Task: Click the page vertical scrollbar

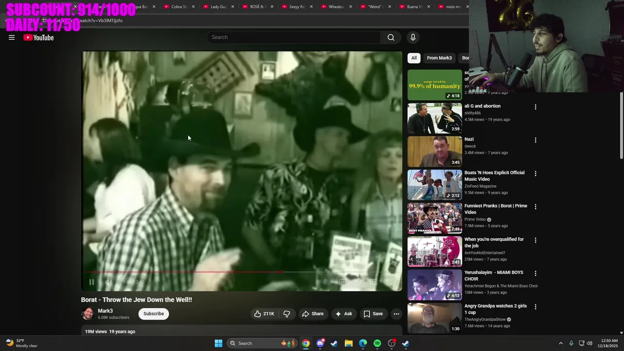Action: coord(621,125)
